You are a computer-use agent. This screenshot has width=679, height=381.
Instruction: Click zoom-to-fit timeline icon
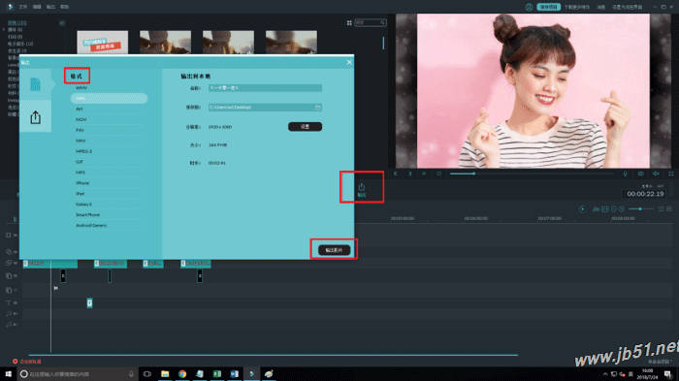[605, 209]
